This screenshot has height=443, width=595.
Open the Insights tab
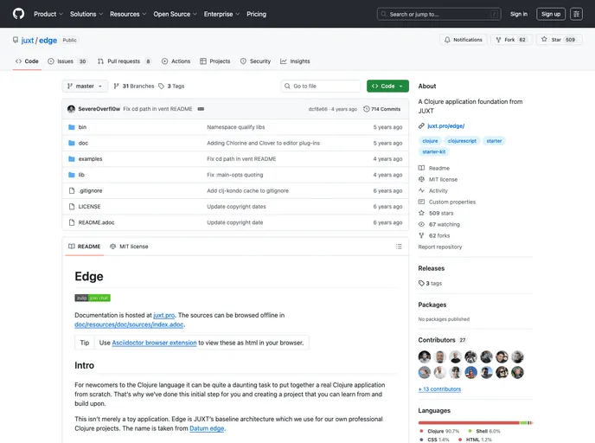(295, 61)
